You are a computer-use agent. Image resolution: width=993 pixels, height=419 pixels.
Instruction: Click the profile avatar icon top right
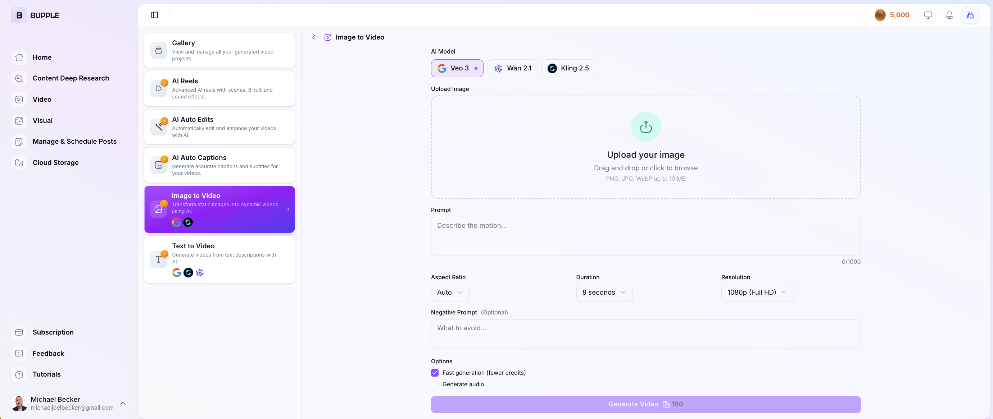tap(970, 15)
